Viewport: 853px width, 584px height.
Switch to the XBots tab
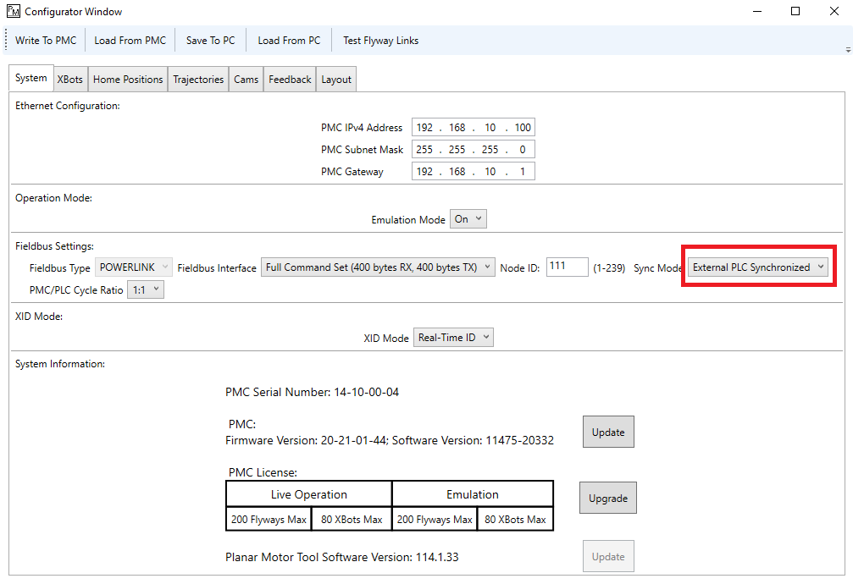point(70,80)
